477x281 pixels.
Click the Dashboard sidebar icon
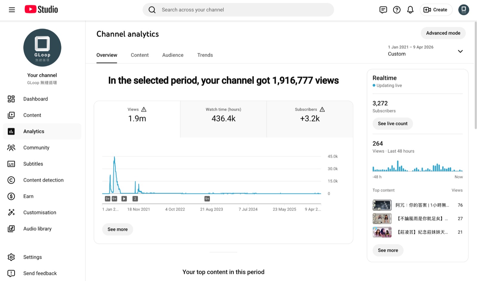(11, 99)
